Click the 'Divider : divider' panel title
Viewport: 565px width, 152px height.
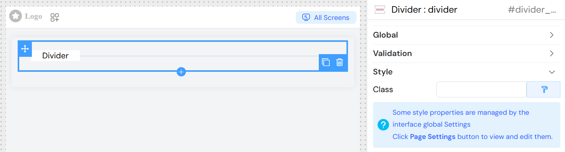pos(424,10)
